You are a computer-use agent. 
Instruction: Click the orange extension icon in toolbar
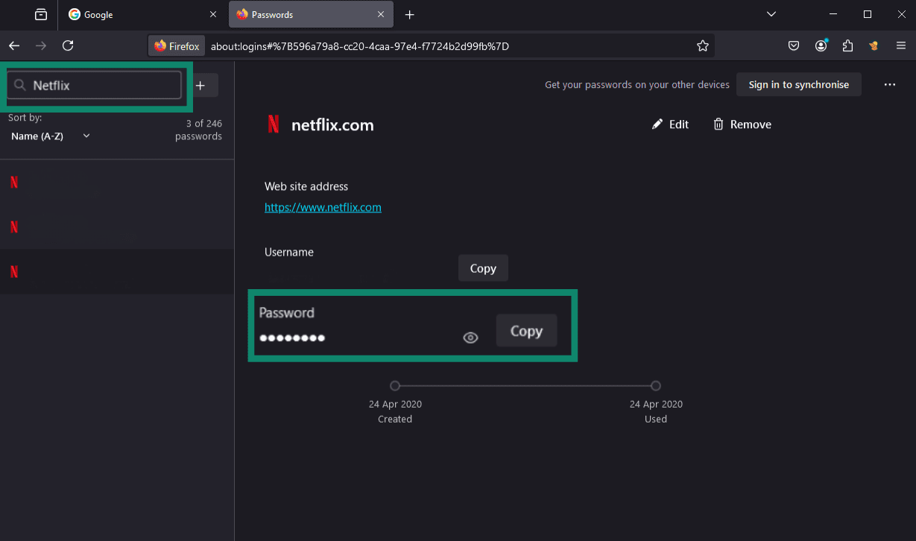click(874, 46)
